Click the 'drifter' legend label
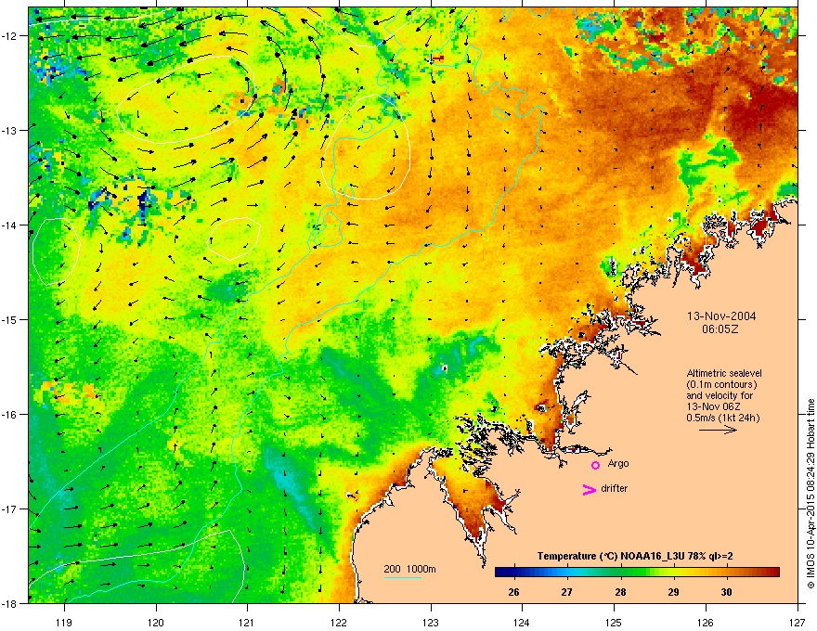Screen dimensions: 817x631 coord(615,488)
